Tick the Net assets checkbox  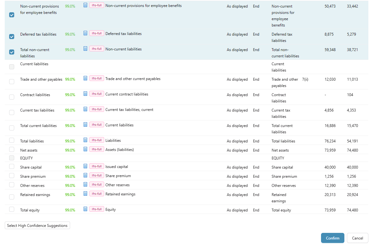coord(12,149)
